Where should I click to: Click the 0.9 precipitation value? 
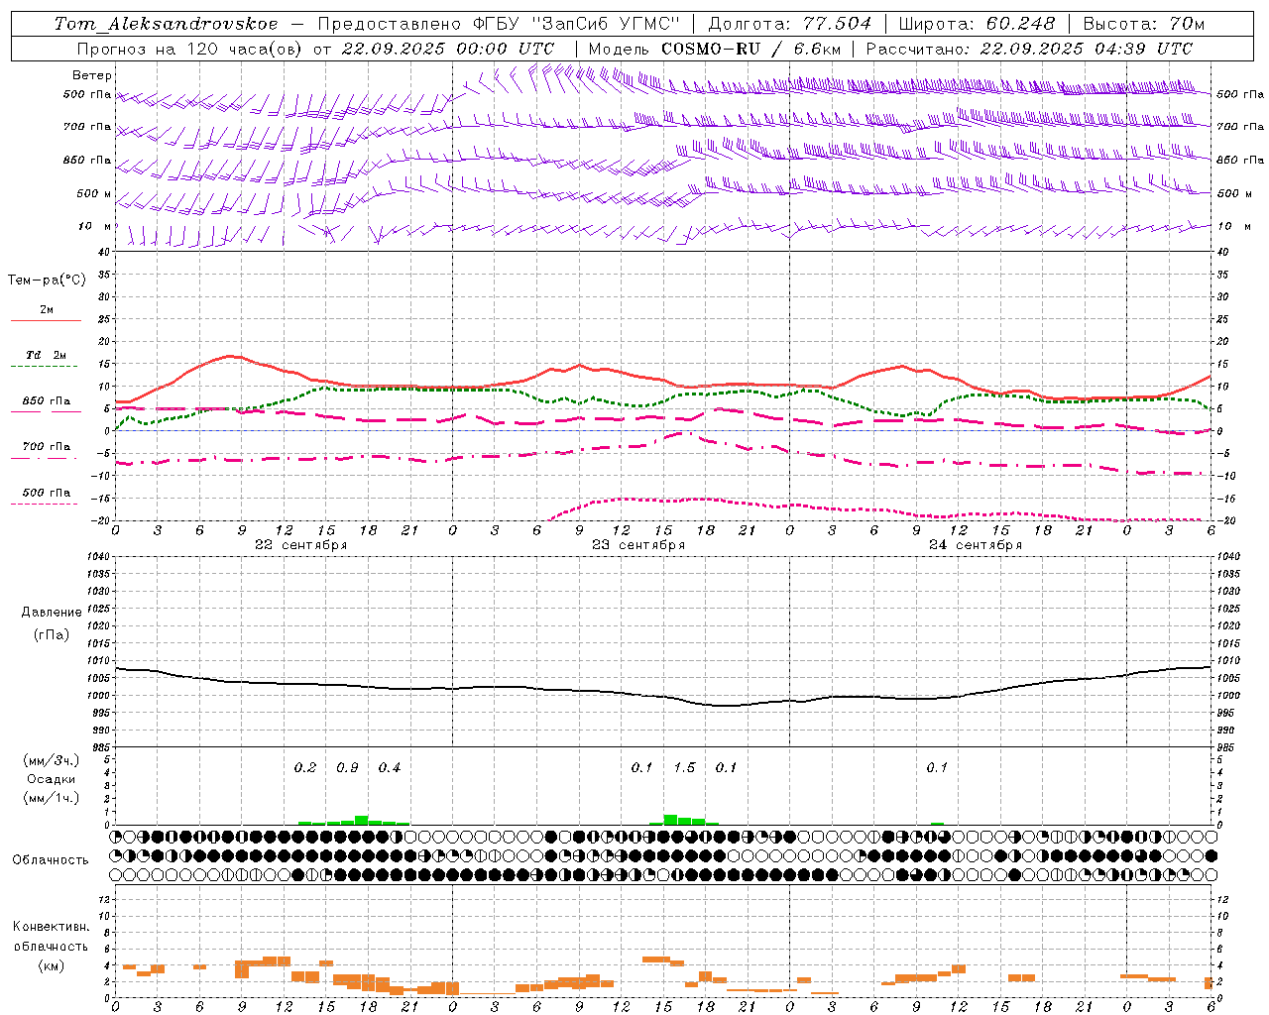tap(347, 768)
